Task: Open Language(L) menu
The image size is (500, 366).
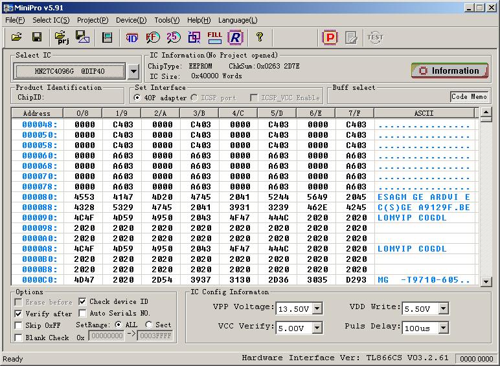Action: [238, 20]
